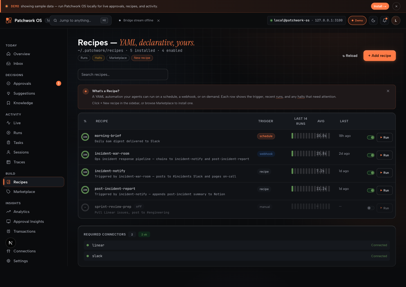Run the incident-notify recipe
The height and width of the screenshot is (287, 406).
[x=385, y=173]
